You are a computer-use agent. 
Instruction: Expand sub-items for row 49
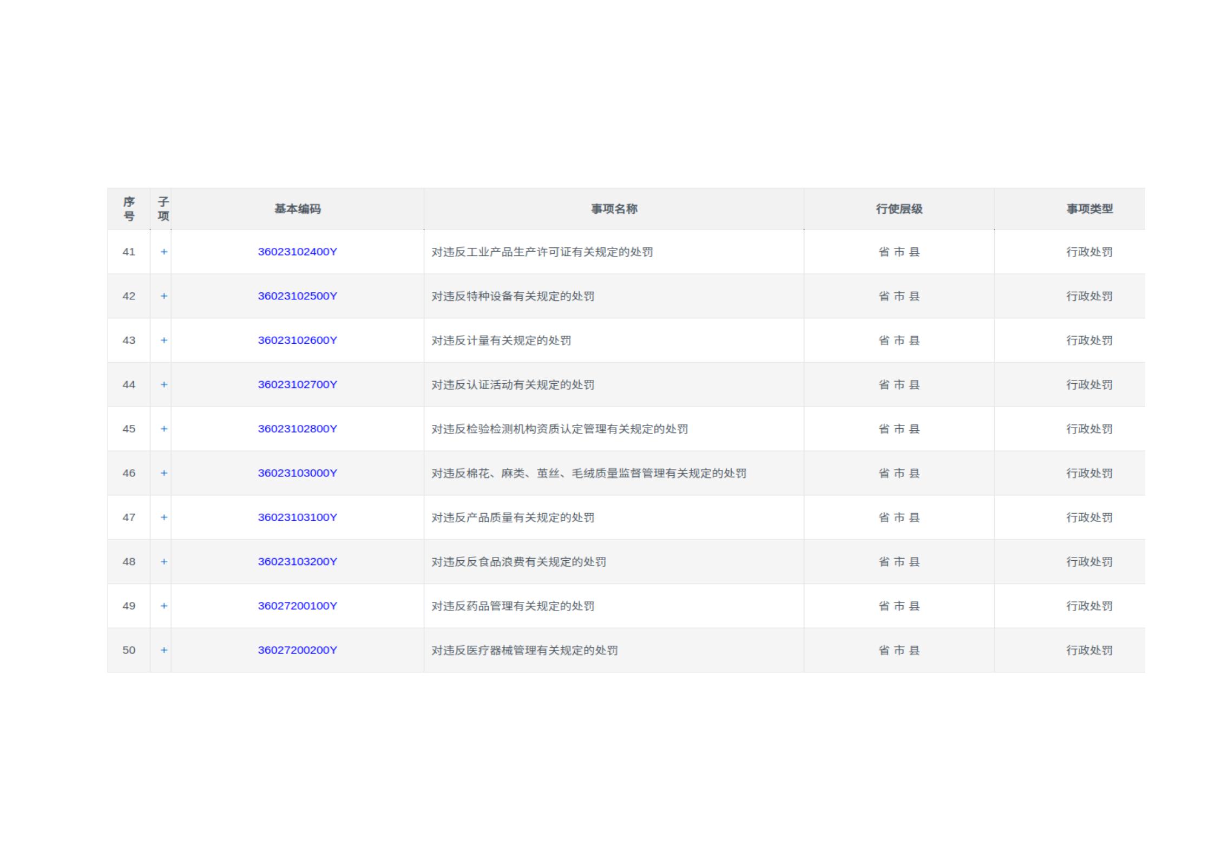coord(163,606)
